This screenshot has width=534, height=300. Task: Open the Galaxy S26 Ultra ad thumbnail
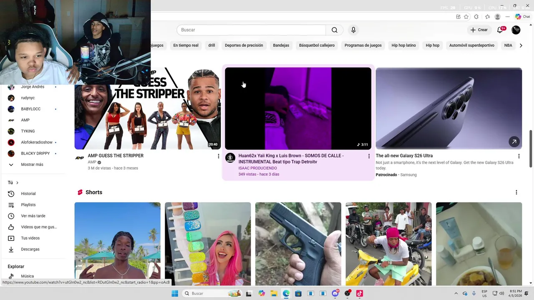click(448, 108)
